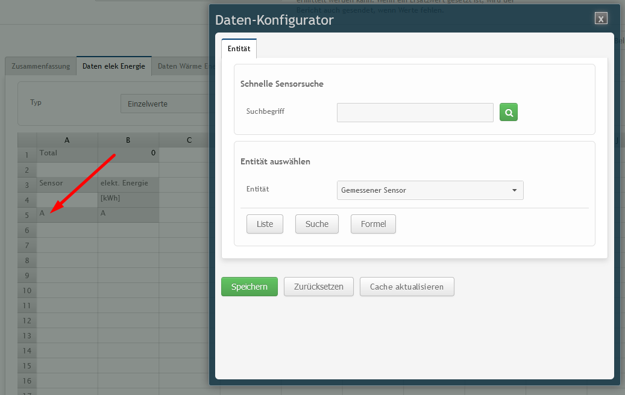Select row header 16
The width and height of the screenshot is (625, 395).
pyautogui.click(x=27, y=381)
